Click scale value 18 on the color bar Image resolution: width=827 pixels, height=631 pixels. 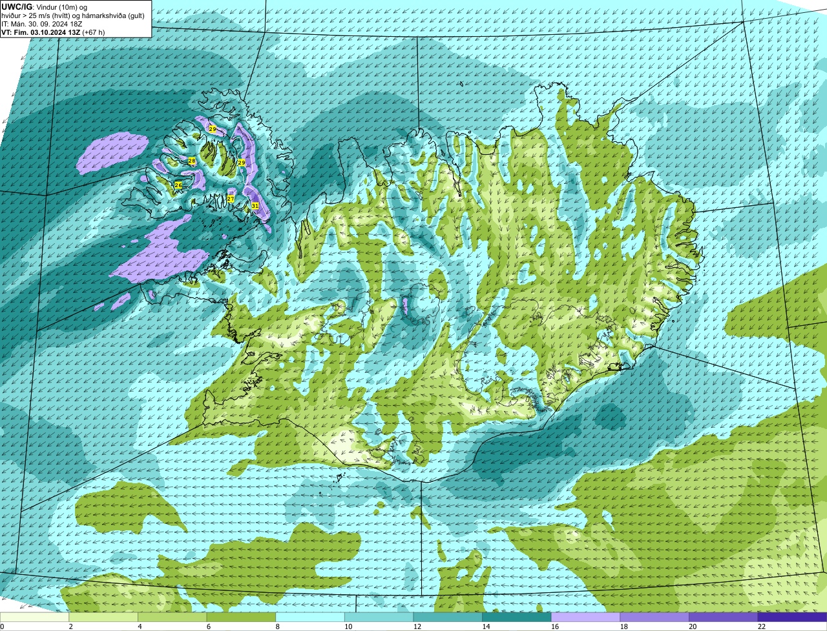(623, 626)
